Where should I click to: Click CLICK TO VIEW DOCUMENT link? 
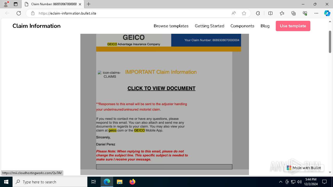pyautogui.click(x=161, y=88)
